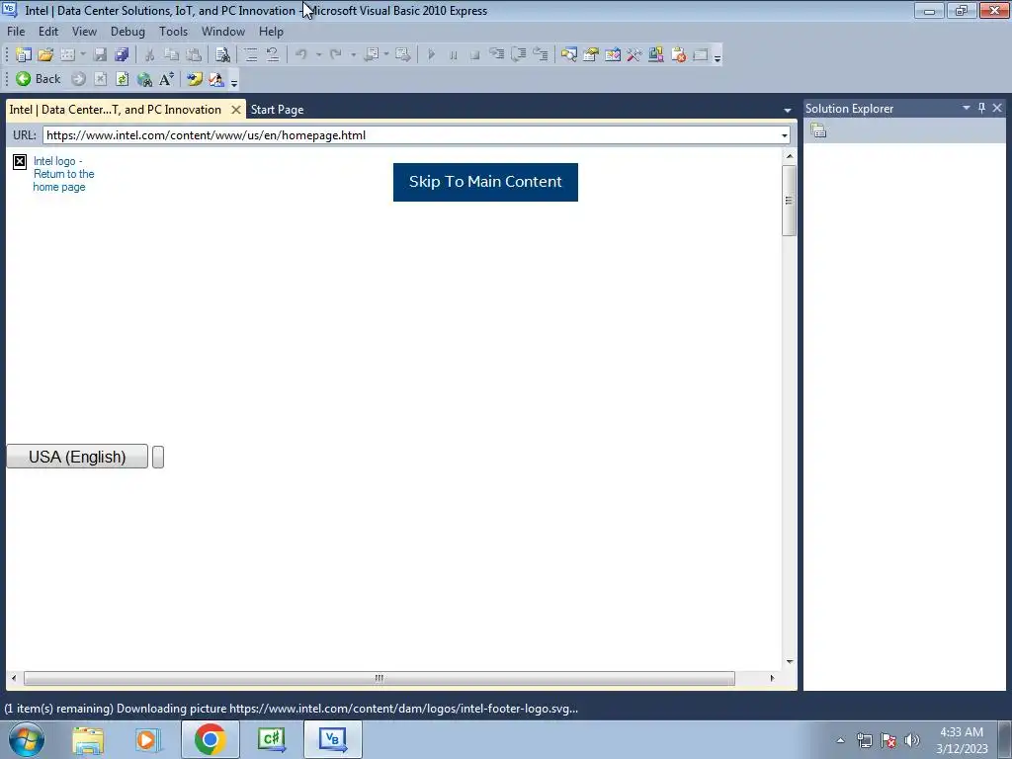Open the Undo history dropdown arrow
Screen dimensions: 1012x759
pos(318,55)
